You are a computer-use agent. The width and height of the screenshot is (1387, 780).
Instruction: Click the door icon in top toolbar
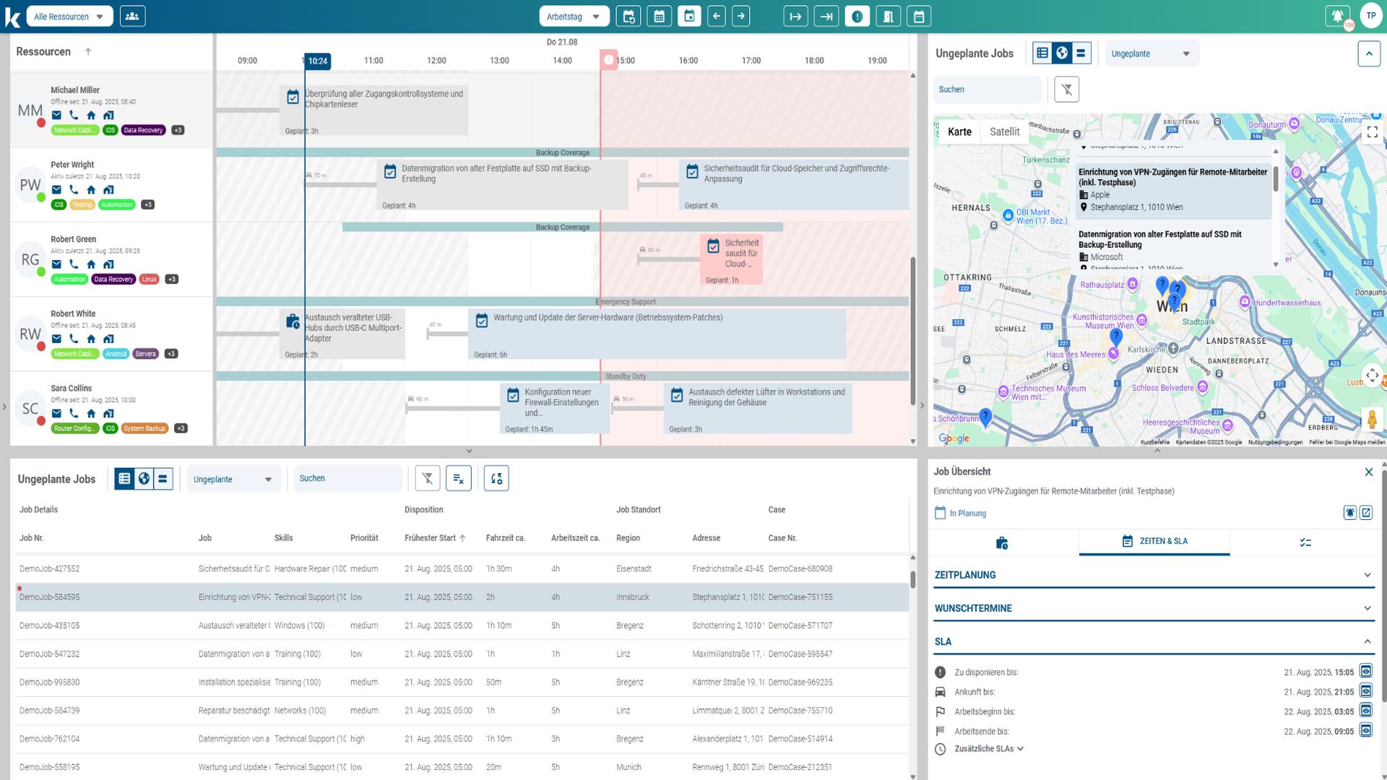[888, 16]
